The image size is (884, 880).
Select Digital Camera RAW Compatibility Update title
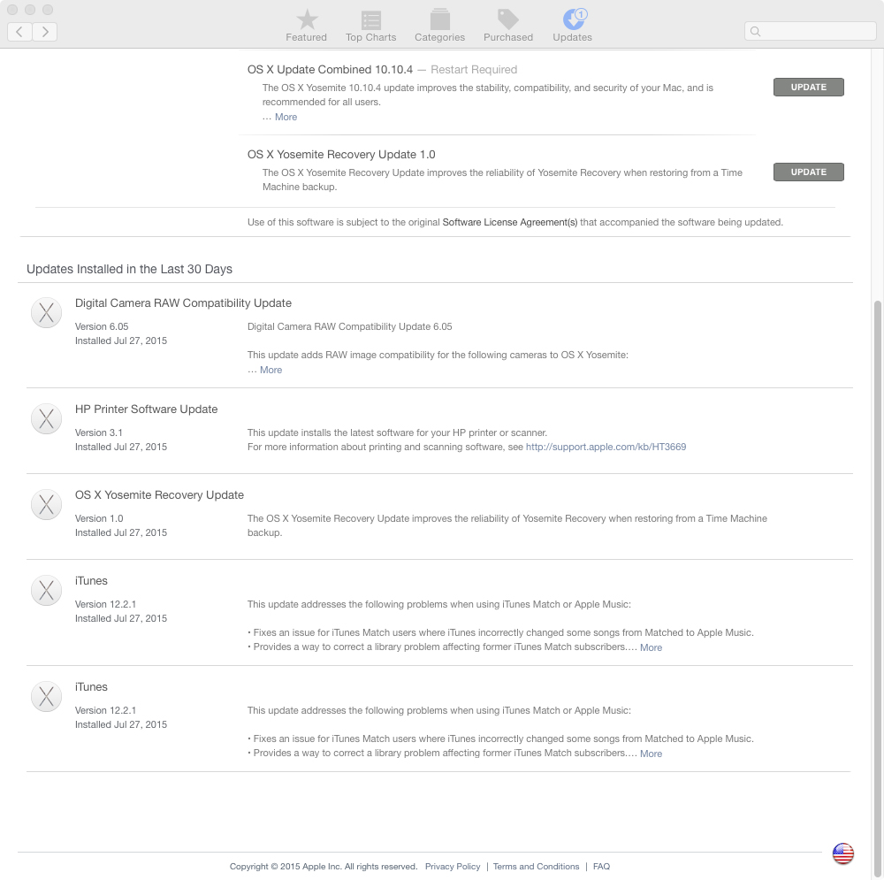pyautogui.click(x=183, y=303)
